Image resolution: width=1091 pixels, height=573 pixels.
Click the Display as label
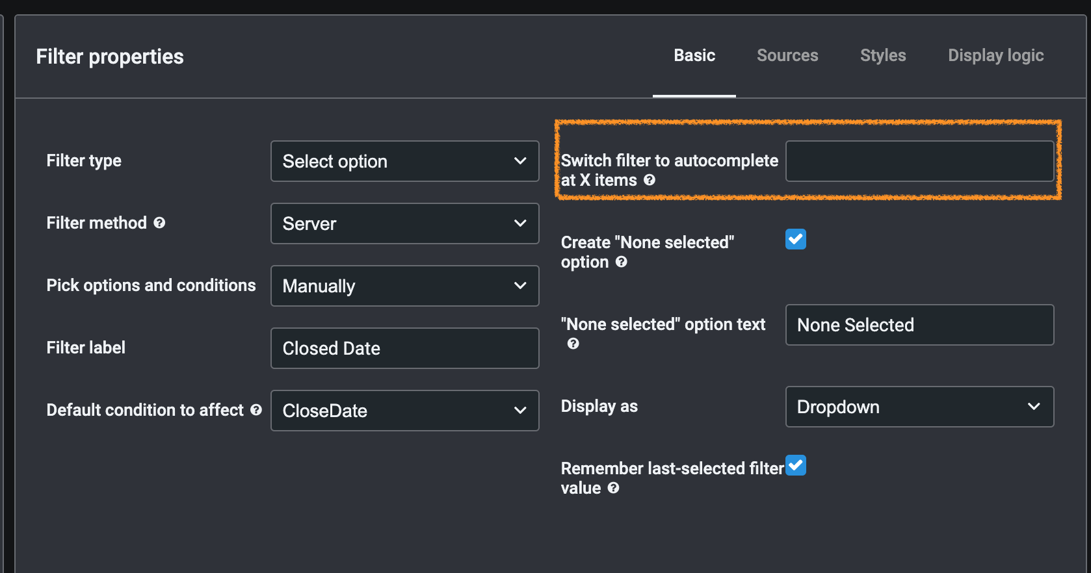[599, 406]
